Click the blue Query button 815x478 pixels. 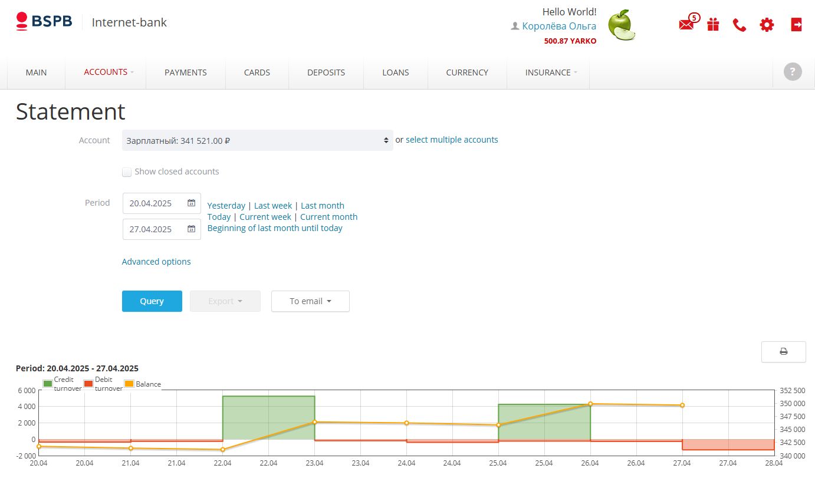pos(152,301)
